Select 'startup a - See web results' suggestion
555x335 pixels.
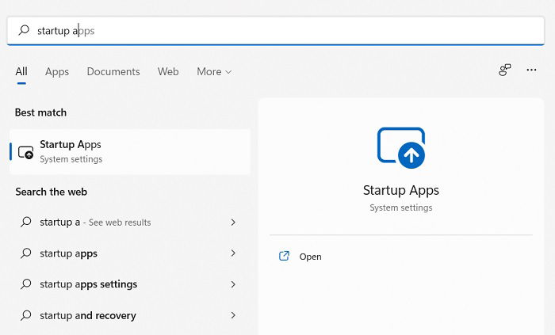point(128,223)
